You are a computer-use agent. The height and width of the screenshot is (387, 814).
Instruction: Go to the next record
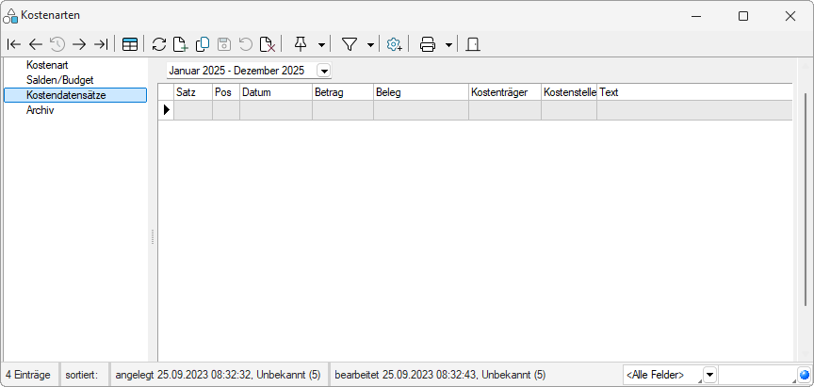(x=79, y=44)
